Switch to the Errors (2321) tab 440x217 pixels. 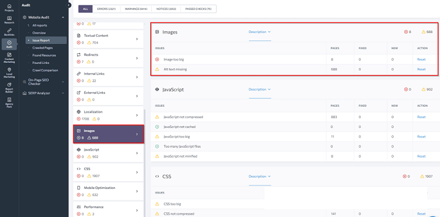pos(106,9)
